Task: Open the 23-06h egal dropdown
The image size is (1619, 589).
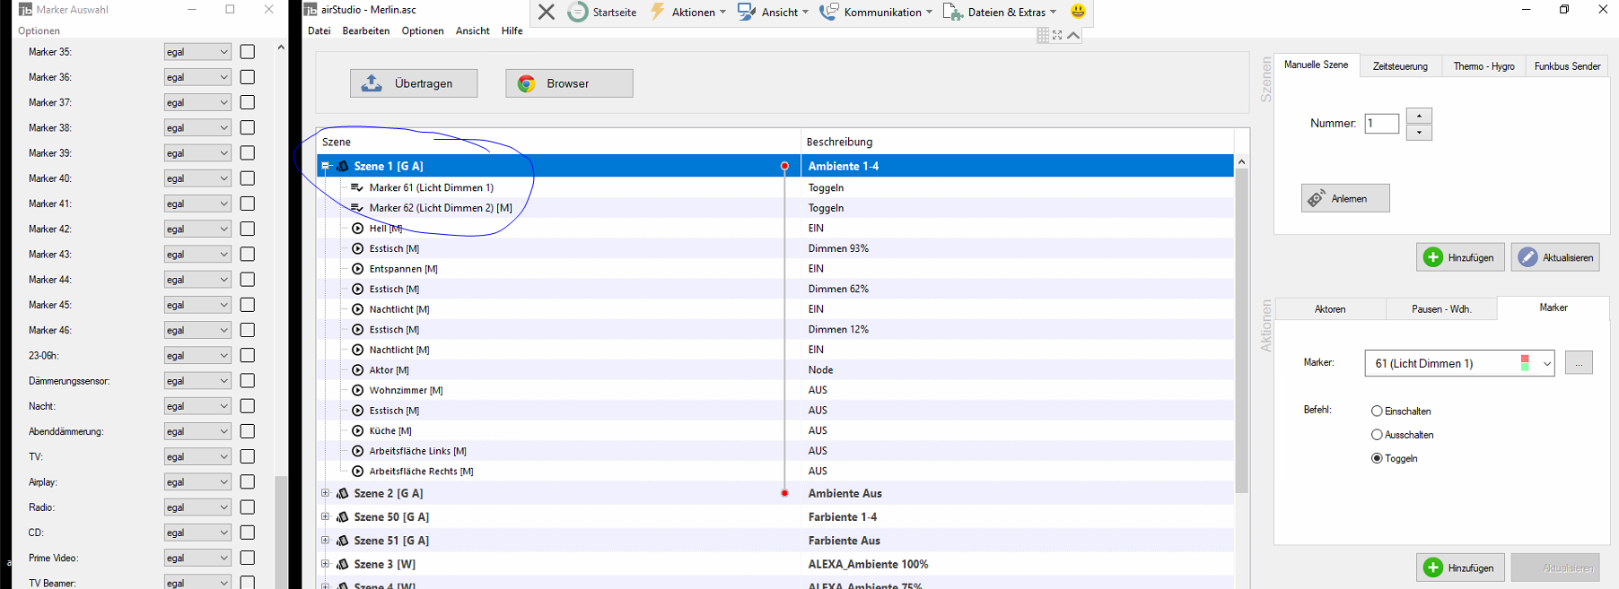Action: [x=197, y=356]
